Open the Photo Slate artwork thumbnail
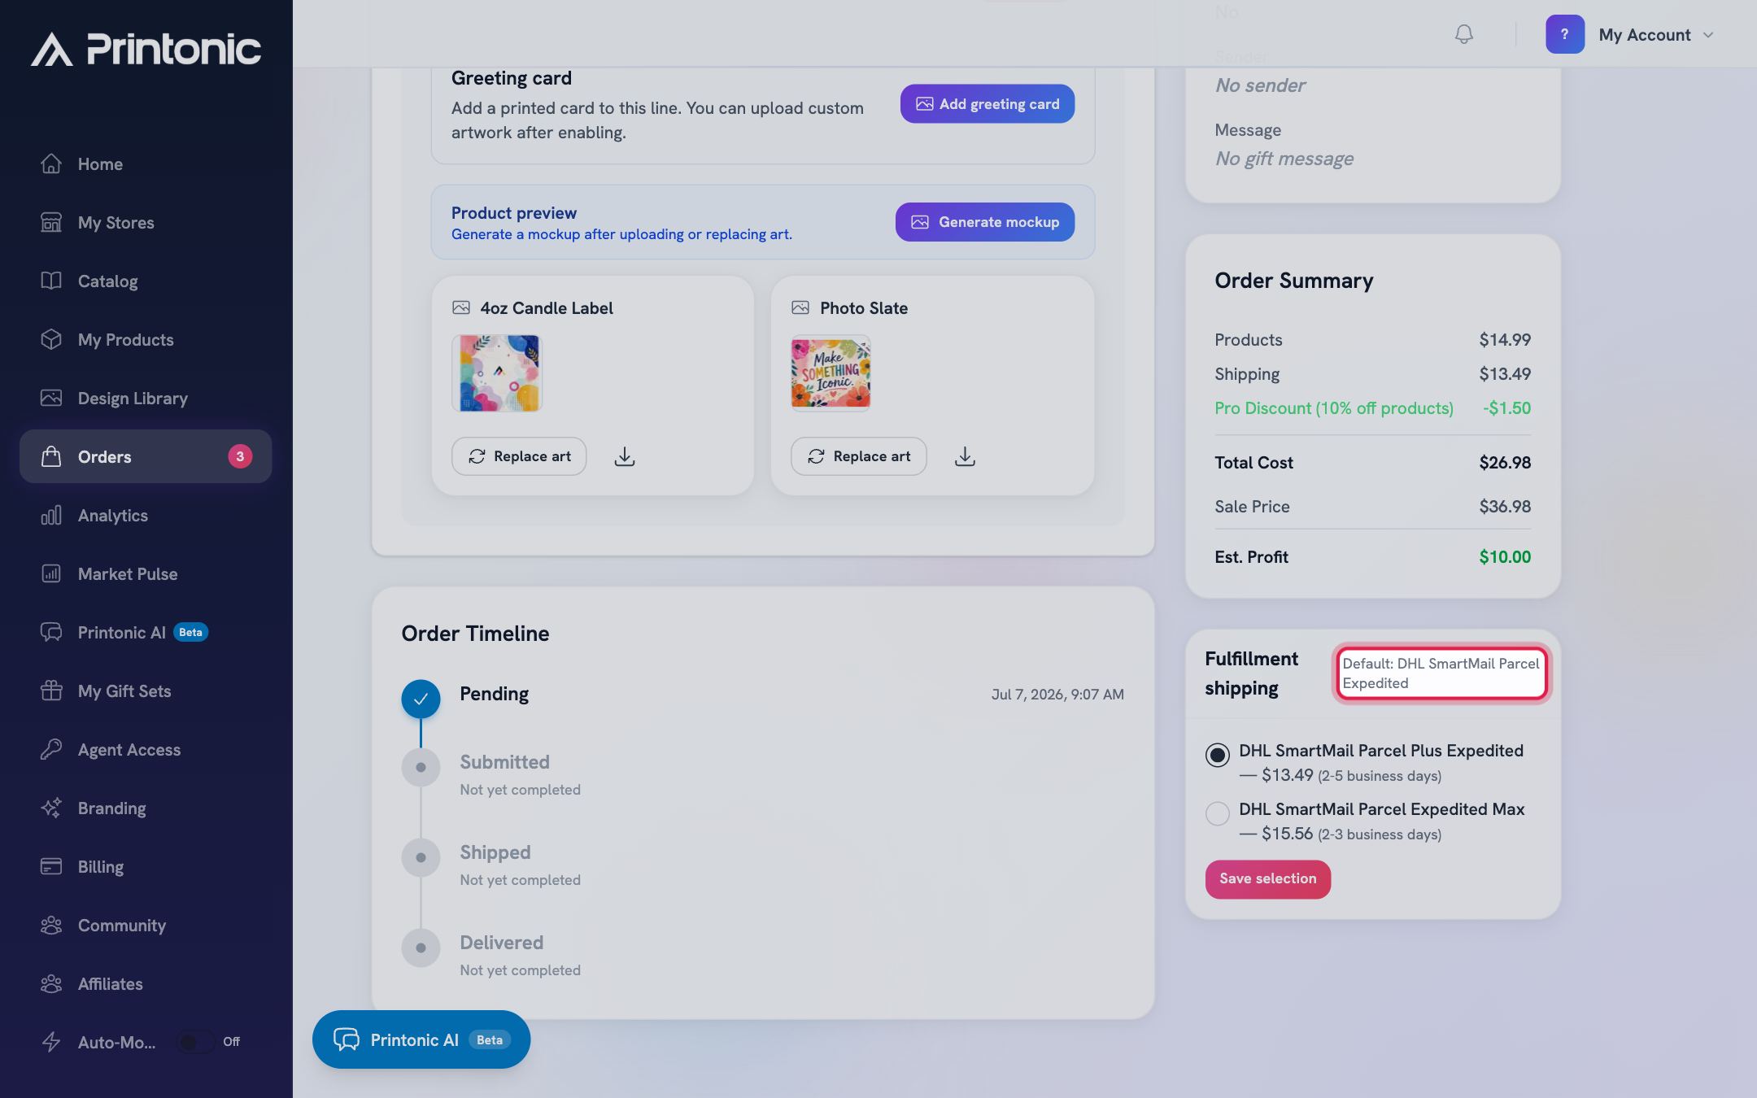The height and width of the screenshot is (1098, 1757). (831, 373)
